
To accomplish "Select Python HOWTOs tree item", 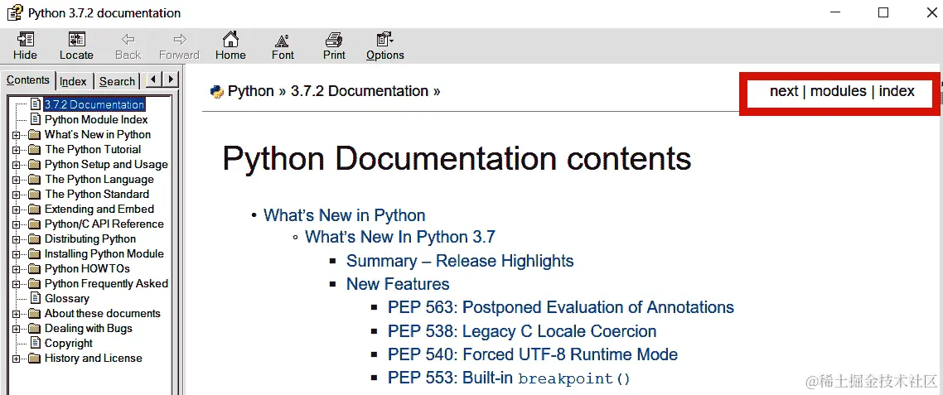I will click(x=87, y=269).
